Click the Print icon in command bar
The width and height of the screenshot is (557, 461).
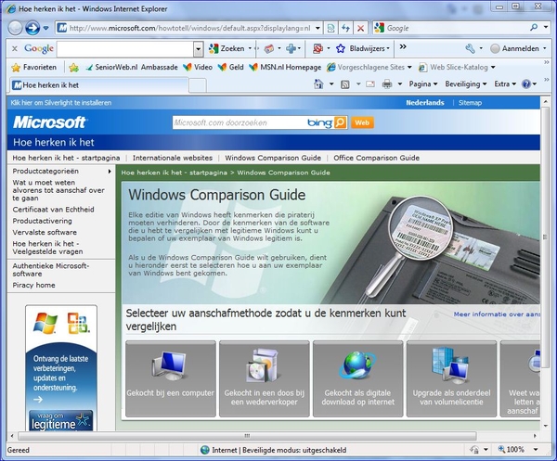pos(387,84)
